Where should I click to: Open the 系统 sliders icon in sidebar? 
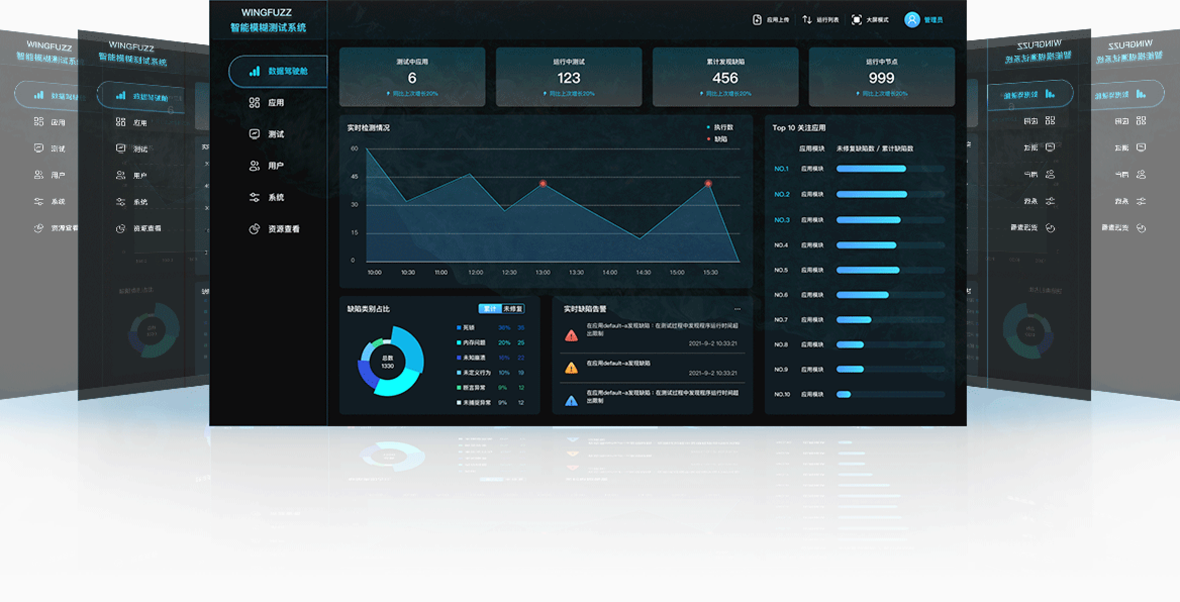[254, 197]
